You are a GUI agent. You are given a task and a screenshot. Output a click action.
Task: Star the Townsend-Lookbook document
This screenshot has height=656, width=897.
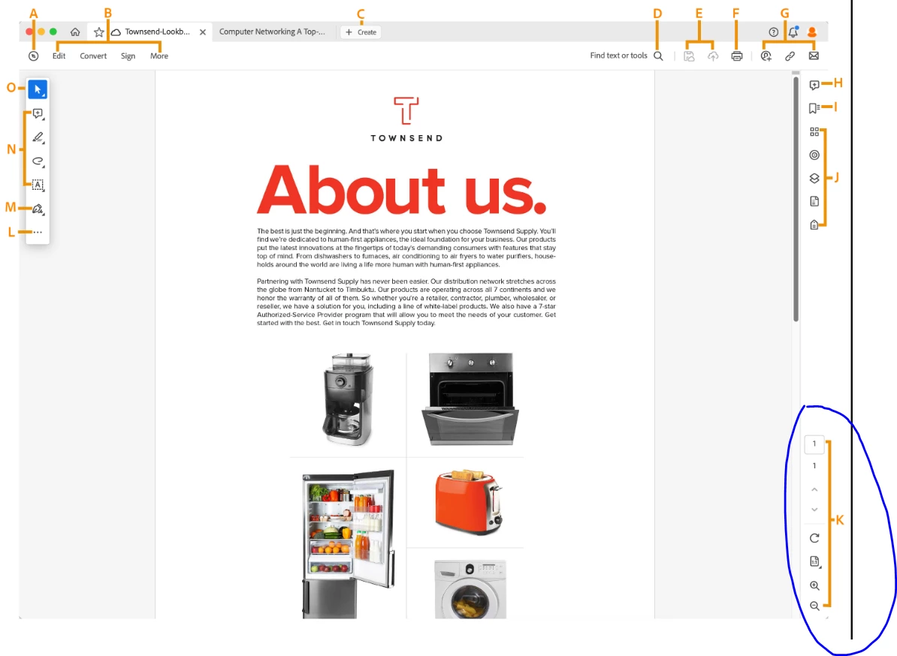point(99,32)
